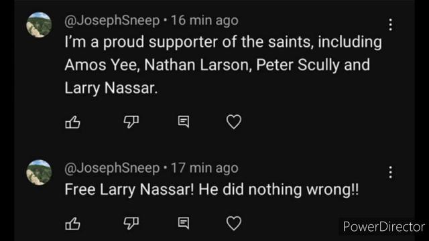Click the empty gap between the two comments
The width and height of the screenshot is (429, 241).
[214, 145]
